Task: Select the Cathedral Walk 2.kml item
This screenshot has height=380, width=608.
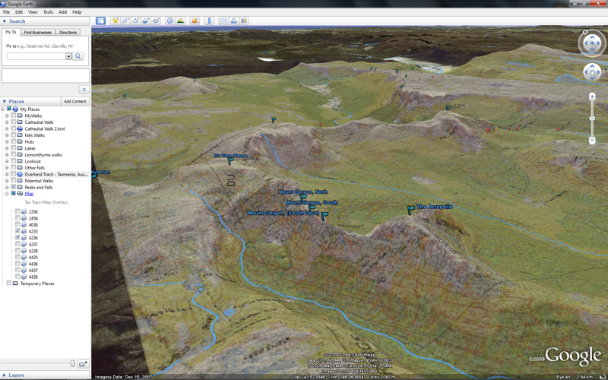Action: click(x=45, y=128)
